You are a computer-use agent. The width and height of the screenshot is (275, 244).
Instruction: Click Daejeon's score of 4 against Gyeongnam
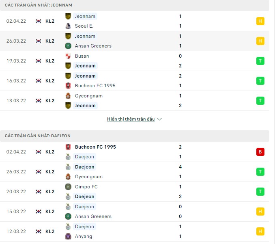[x=180, y=167]
